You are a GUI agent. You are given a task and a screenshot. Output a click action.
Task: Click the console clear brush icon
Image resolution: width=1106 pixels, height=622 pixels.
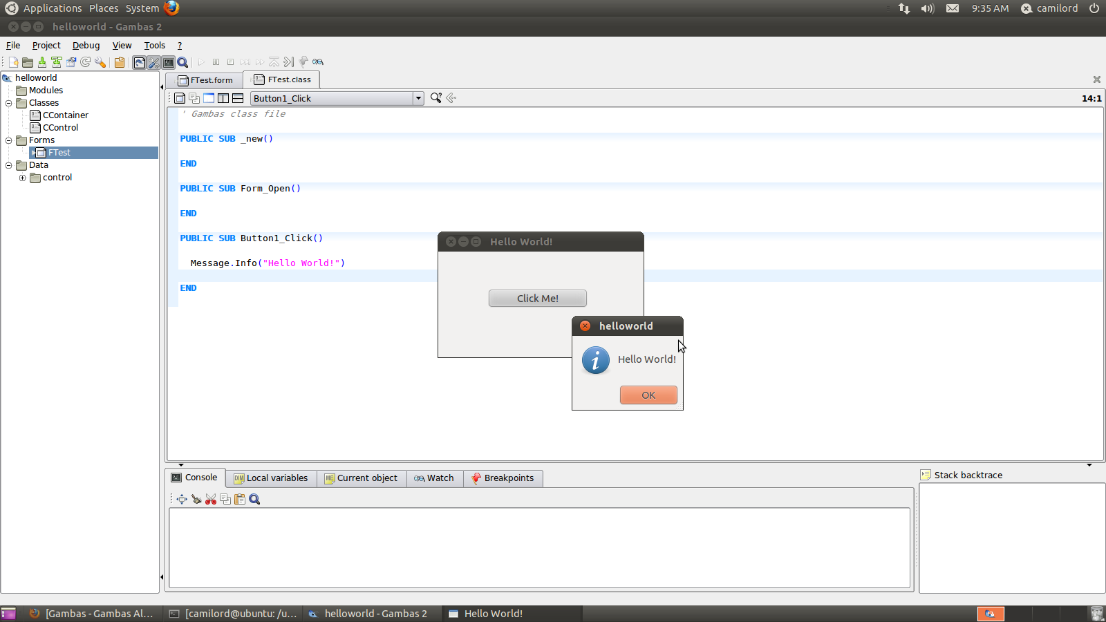click(x=196, y=499)
